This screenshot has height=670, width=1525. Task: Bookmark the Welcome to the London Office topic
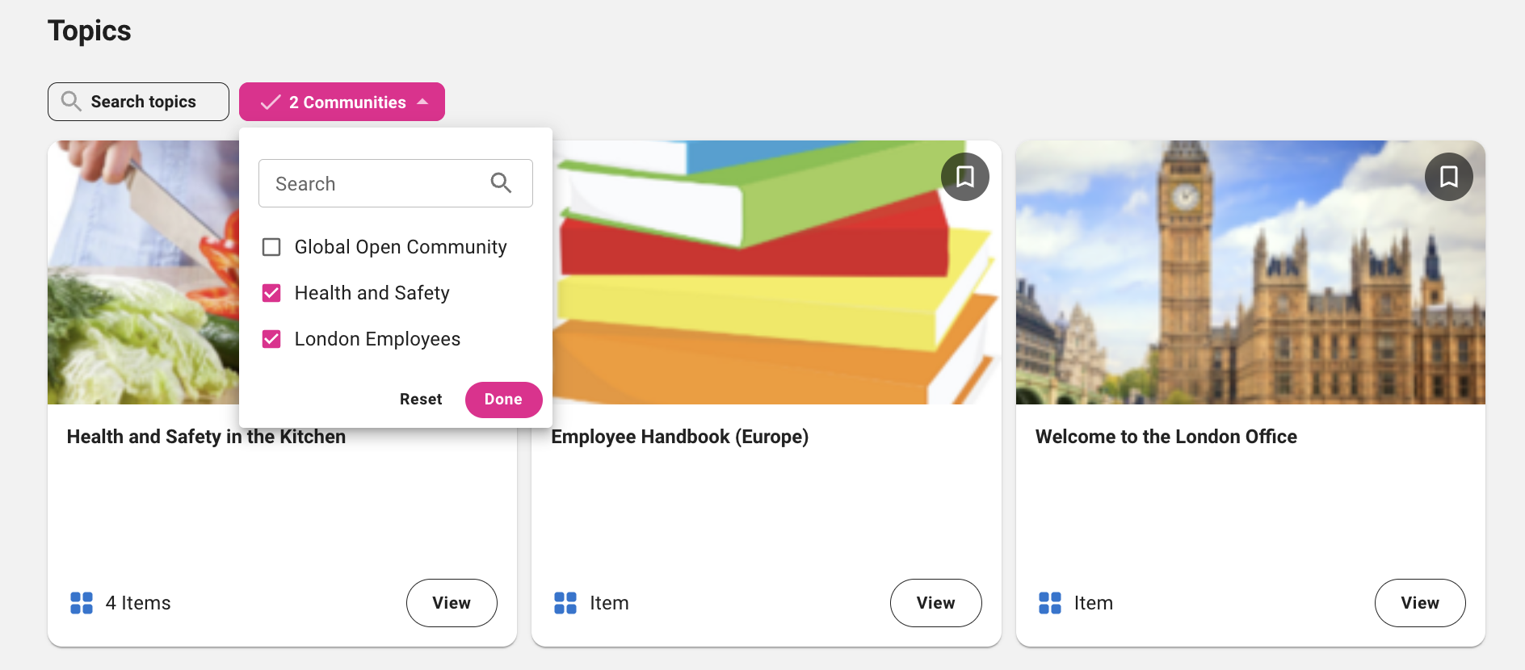point(1448,177)
